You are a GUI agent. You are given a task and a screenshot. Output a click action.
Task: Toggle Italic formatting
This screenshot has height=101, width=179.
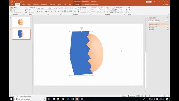tap(40, 11)
